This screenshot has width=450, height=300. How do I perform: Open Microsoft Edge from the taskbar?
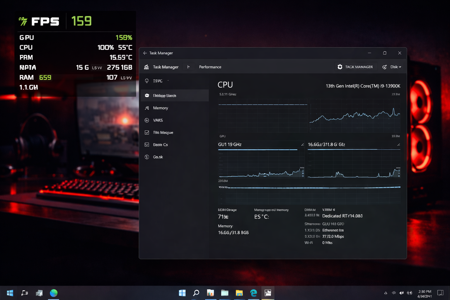pyautogui.click(x=253, y=293)
